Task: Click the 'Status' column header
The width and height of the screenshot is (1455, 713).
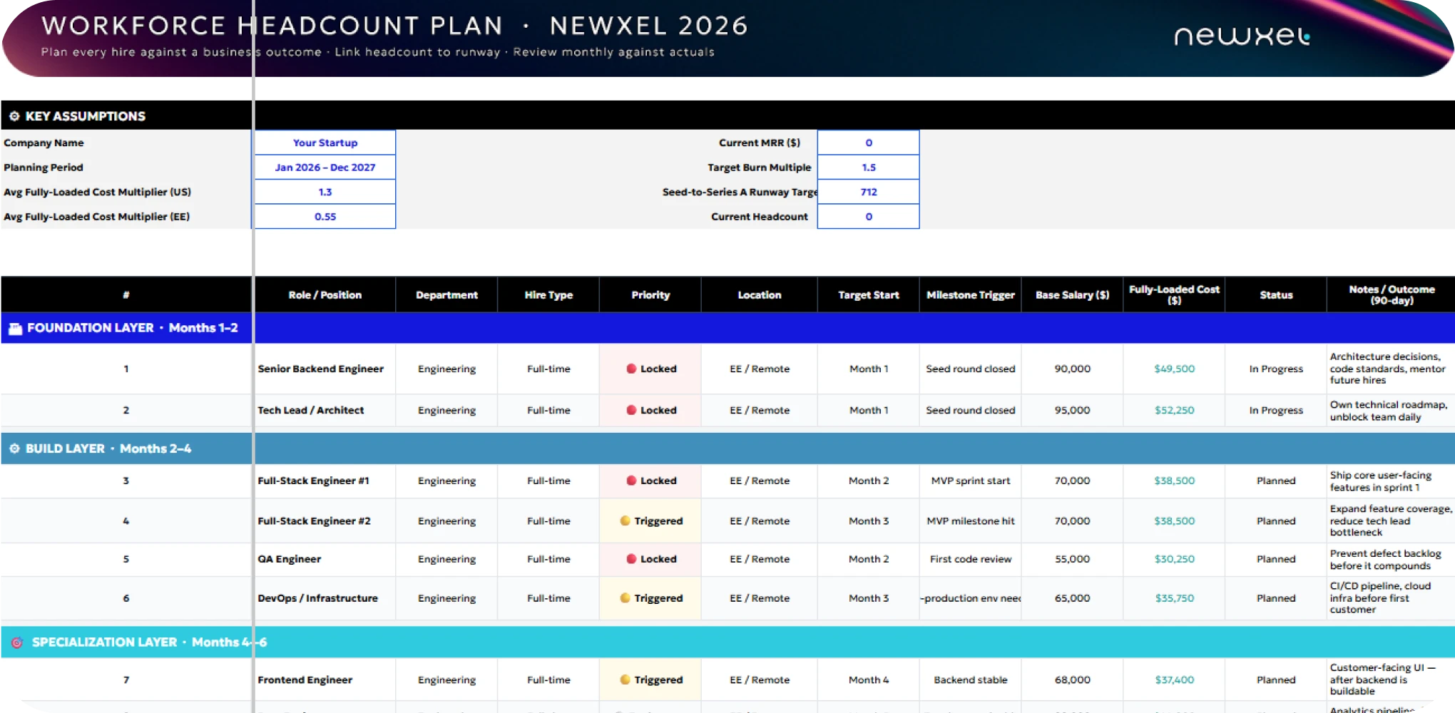Action: (1276, 294)
